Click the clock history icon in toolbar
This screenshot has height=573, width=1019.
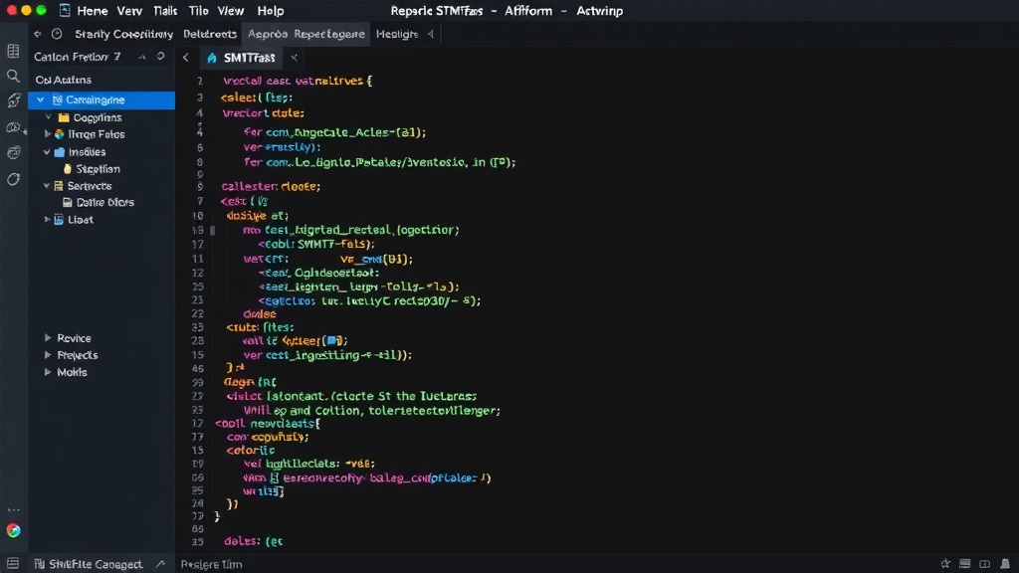pyautogui.click(x=57, y=34)
